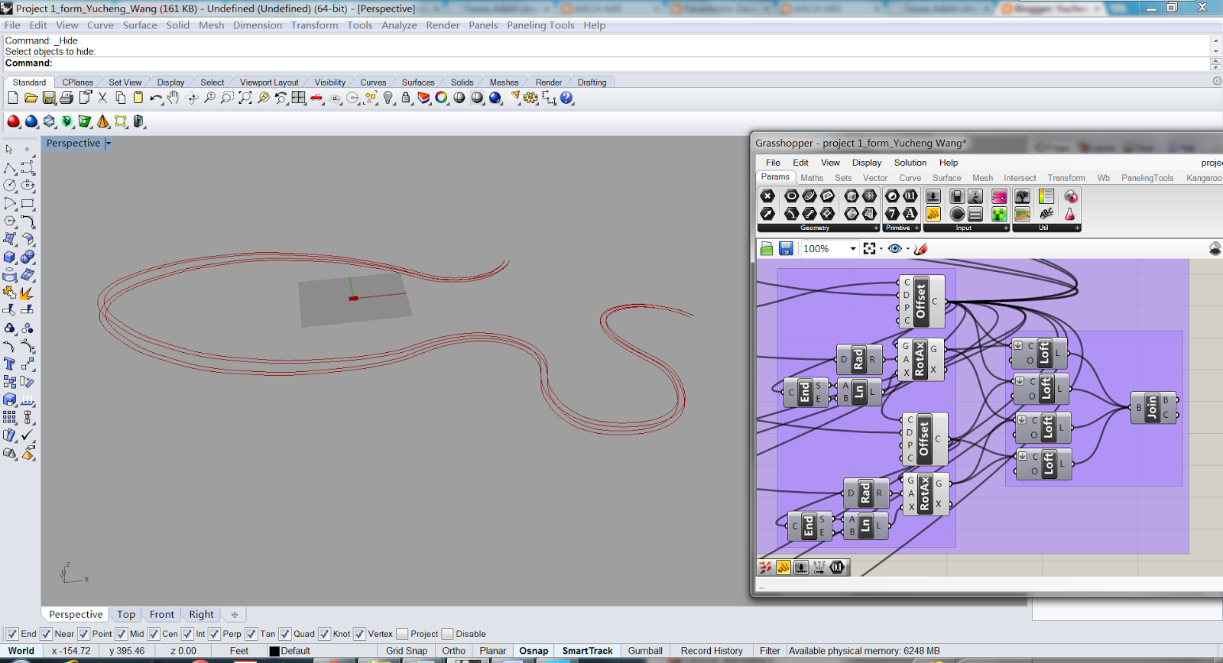
Task: Click the Grasshopper sketch pencil icon
Action: pos(921,248)
